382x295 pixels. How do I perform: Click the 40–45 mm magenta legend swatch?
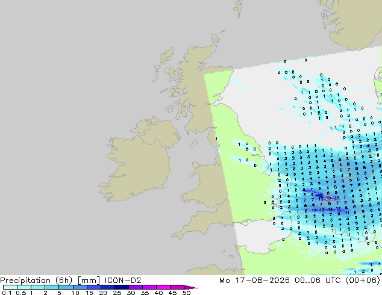pos(163,287)
